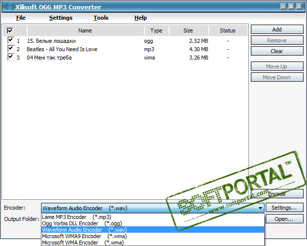
Task: Click the wma type cell in row 3
Action: point(149,58)
